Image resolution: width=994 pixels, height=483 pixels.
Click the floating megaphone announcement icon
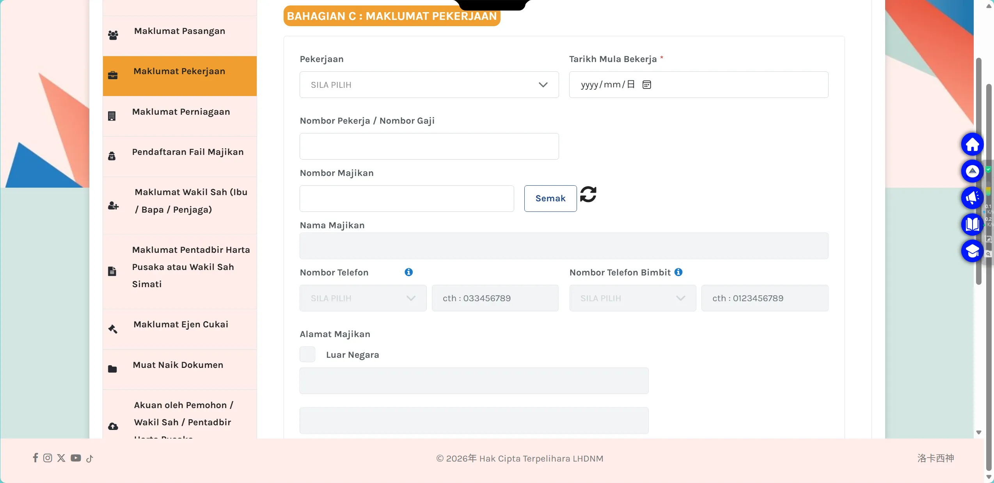tap(972, 198)
